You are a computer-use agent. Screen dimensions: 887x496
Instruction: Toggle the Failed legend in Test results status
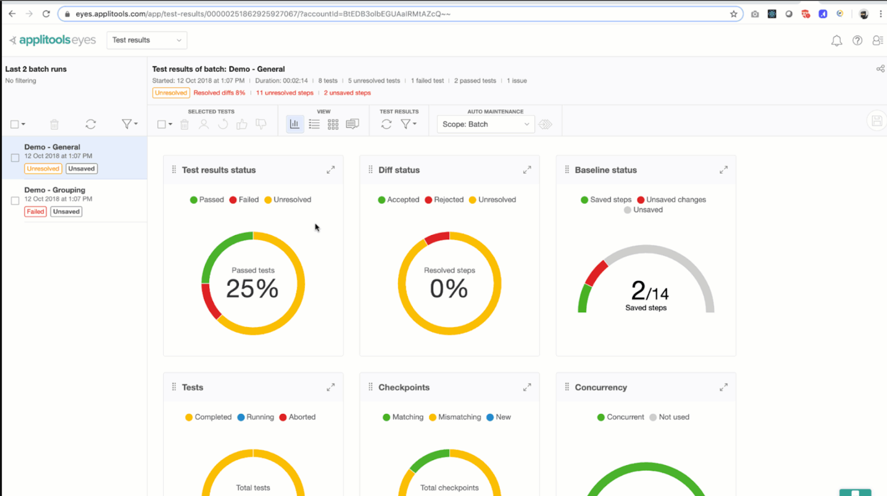(244, 200)
